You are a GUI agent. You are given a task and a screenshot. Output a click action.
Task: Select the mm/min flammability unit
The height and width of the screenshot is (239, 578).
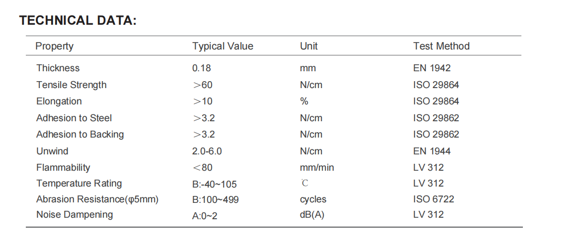click(317, 168)
